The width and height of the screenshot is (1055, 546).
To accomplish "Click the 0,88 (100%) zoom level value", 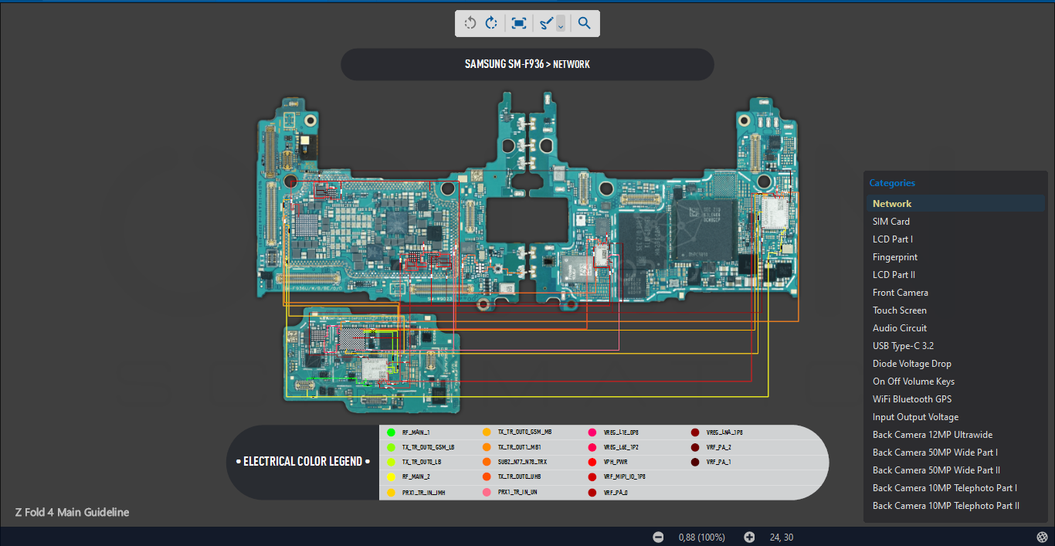I will (701, 537).
